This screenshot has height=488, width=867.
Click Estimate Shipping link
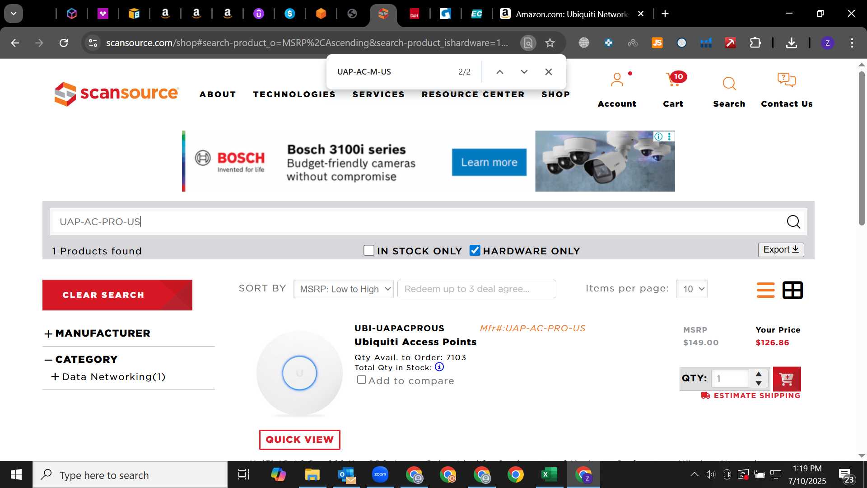coord(751,395)
